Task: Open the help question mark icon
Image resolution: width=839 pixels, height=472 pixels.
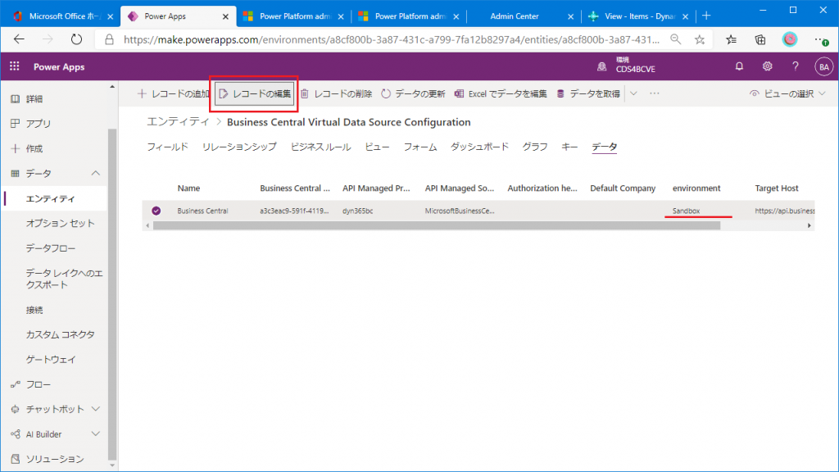Action: pyautogui.click(x=795, y=66)
